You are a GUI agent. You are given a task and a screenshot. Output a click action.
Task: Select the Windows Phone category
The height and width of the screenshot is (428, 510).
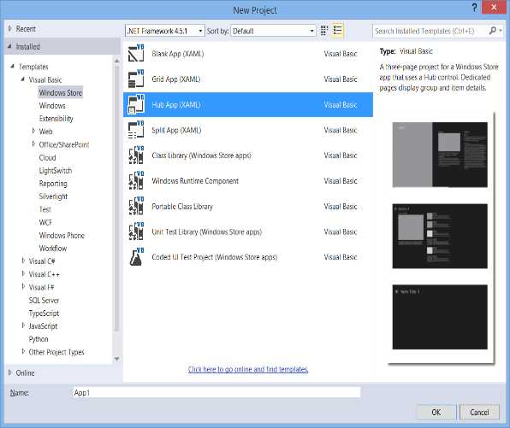point(62,236)
